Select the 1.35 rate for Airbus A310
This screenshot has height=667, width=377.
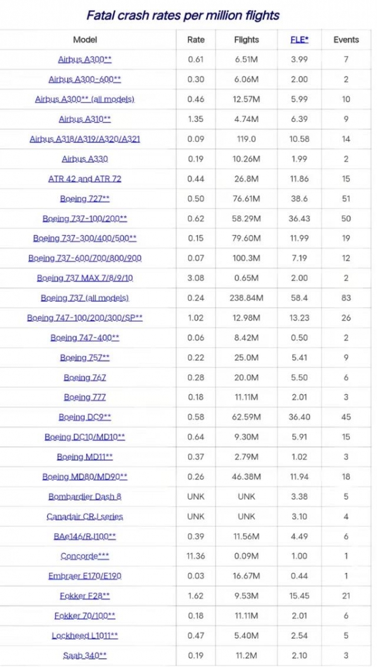[x=195, y=119]
